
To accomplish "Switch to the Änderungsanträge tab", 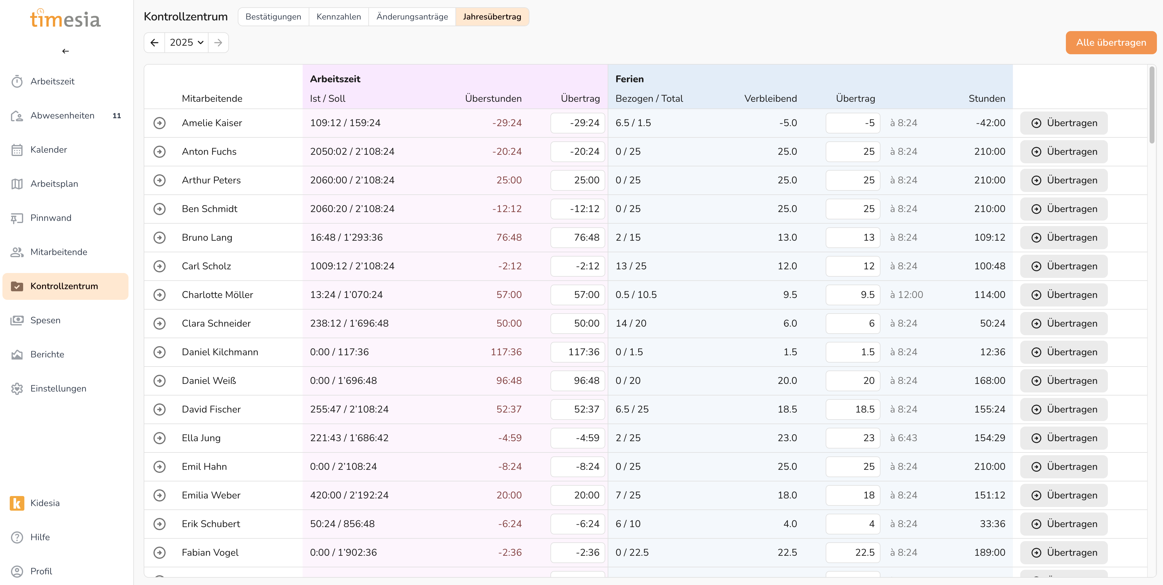I will click(x=412, y=17).
